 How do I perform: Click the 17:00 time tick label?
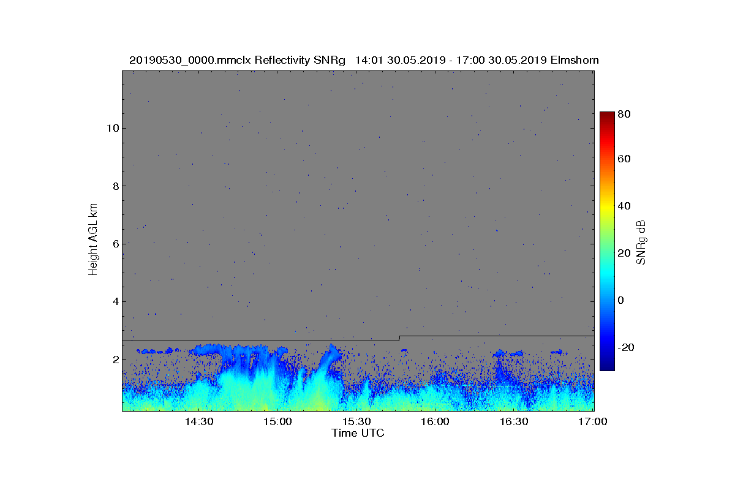coord(593,421)
